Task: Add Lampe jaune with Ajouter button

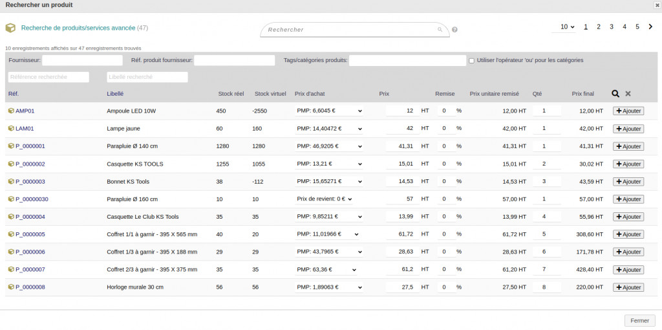Action: [x=628, y=129]
